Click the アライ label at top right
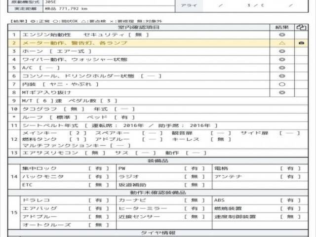The image size is (316, 237). pyautogui.click(x=189, y=5)
